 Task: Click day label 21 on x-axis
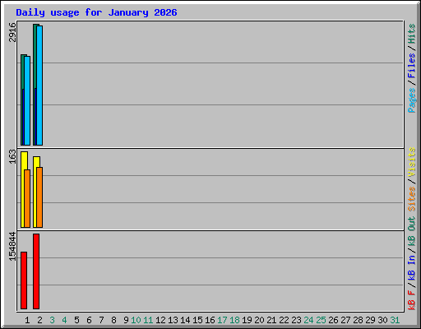[271, 320]
